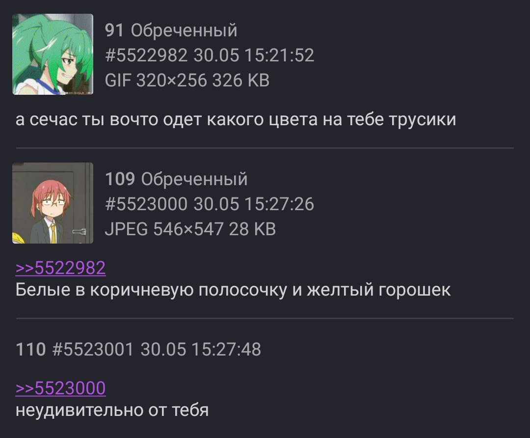This screenshot has height=438, width=530.
Task: Click post number 110
Action: pos(31,350)
